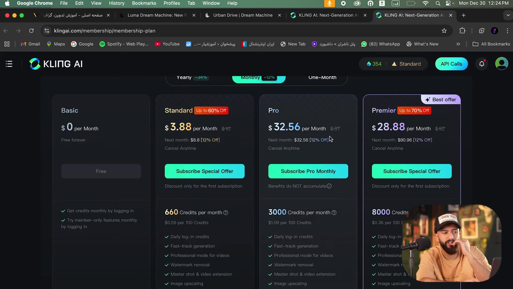Click the 354 credits flame counter
This screenshot has height=289, width=513.
click(x=374, y=64)
